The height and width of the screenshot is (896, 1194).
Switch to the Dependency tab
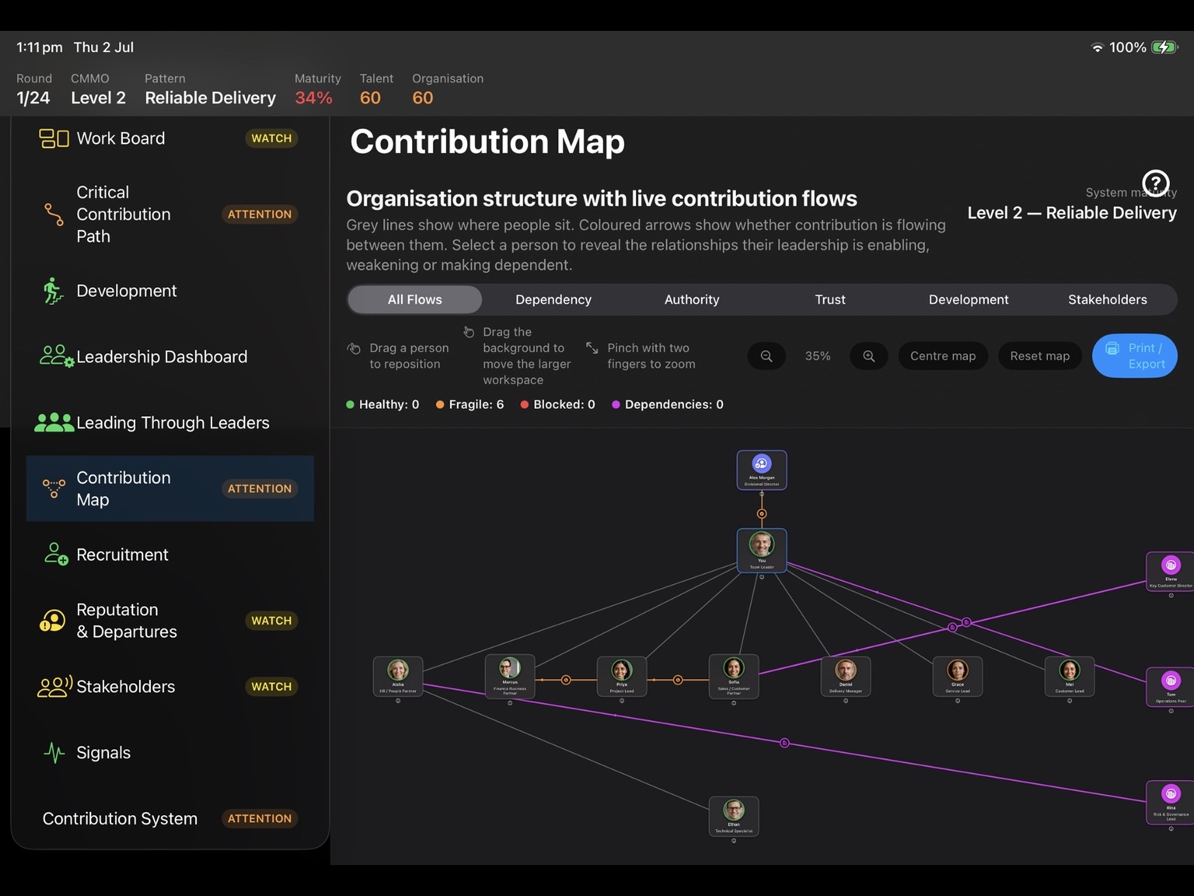pos(553,299)
